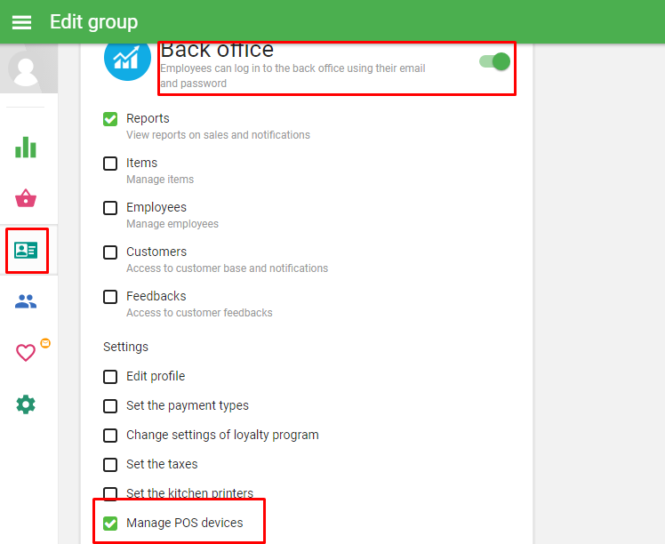This screenshot has width=665, height=544.
Task: Disable the Back office toggle switch
Action: click(x=494, y=61)
